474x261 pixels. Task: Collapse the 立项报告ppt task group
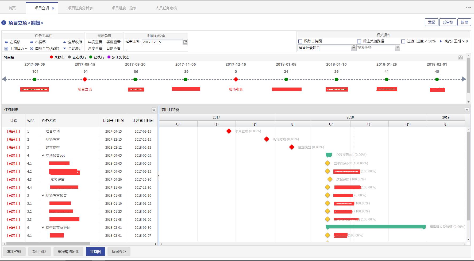43,156
